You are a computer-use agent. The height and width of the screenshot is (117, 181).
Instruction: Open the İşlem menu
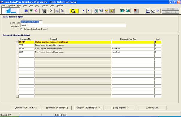pos(3,5)
